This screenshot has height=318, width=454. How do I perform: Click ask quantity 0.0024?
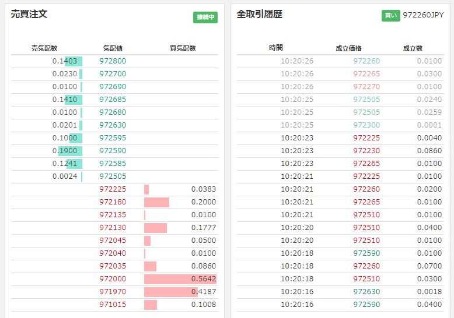pos(65,176)
